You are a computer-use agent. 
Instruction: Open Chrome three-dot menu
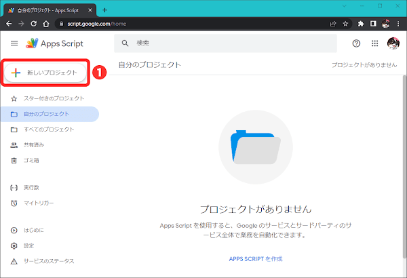pyautogui.click(x=398, y=24)
